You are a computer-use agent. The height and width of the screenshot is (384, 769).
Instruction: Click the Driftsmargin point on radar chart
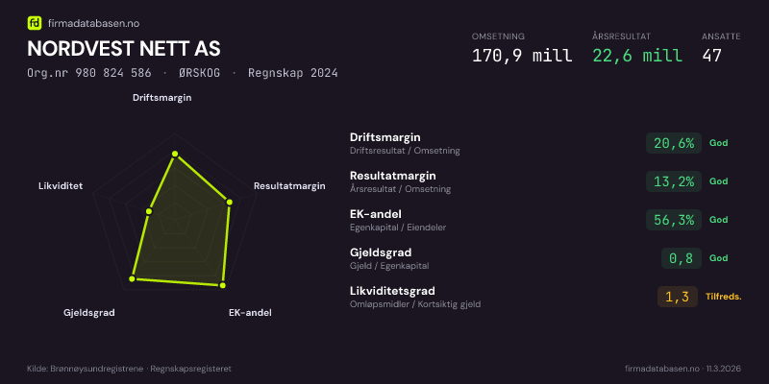(x=174, y=154)
